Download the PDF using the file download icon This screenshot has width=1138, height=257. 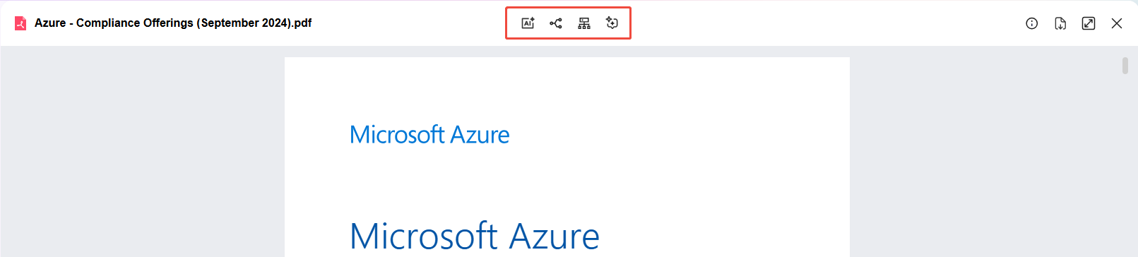coord(1060,23)
